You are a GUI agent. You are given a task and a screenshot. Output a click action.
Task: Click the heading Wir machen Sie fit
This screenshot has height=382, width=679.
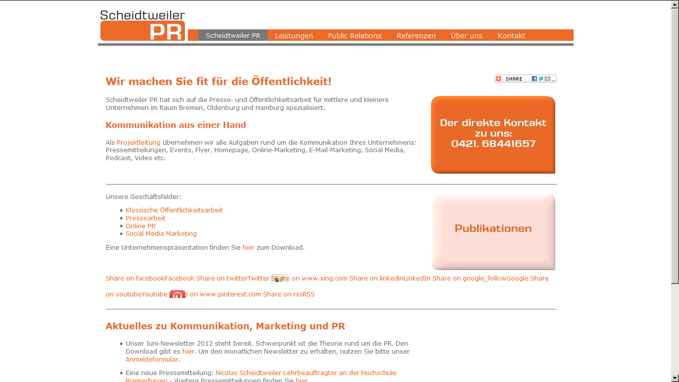pos(219,81)
